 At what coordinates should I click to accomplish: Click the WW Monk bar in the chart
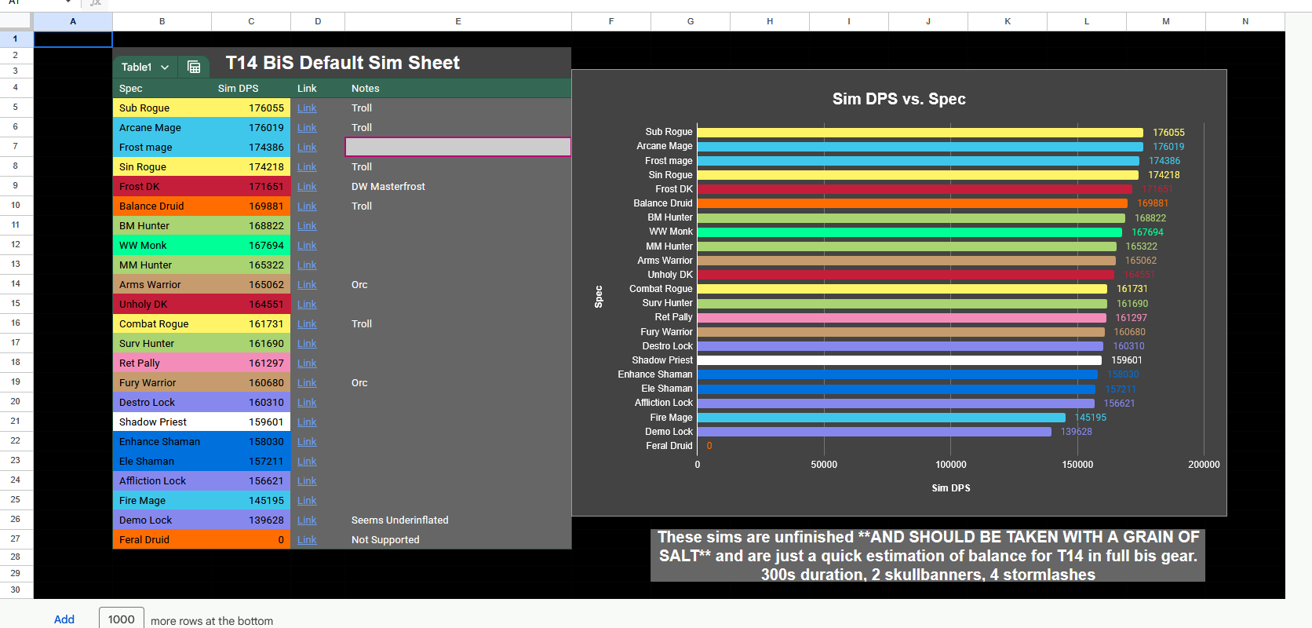909,232
